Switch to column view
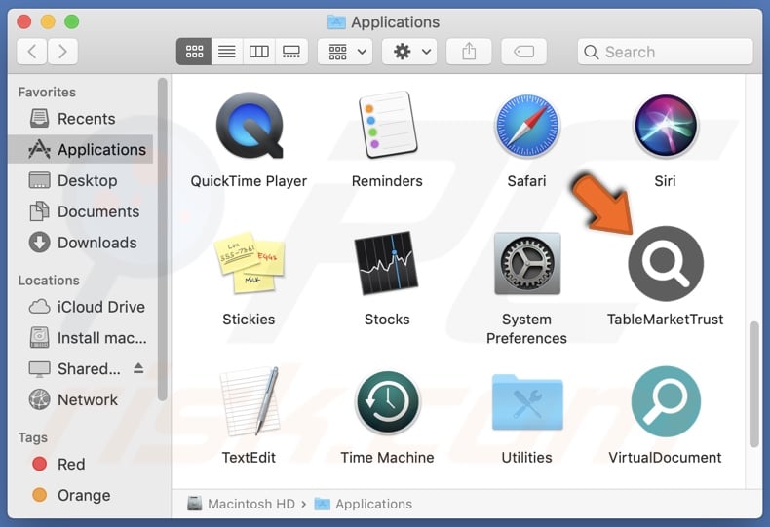The image size is (770, 527). (x=259, y=52)
